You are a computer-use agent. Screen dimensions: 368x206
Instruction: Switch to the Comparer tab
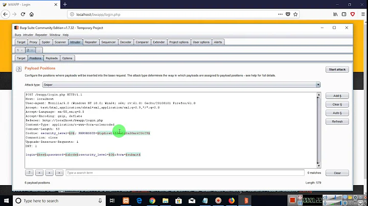click(x=142, y=42)
